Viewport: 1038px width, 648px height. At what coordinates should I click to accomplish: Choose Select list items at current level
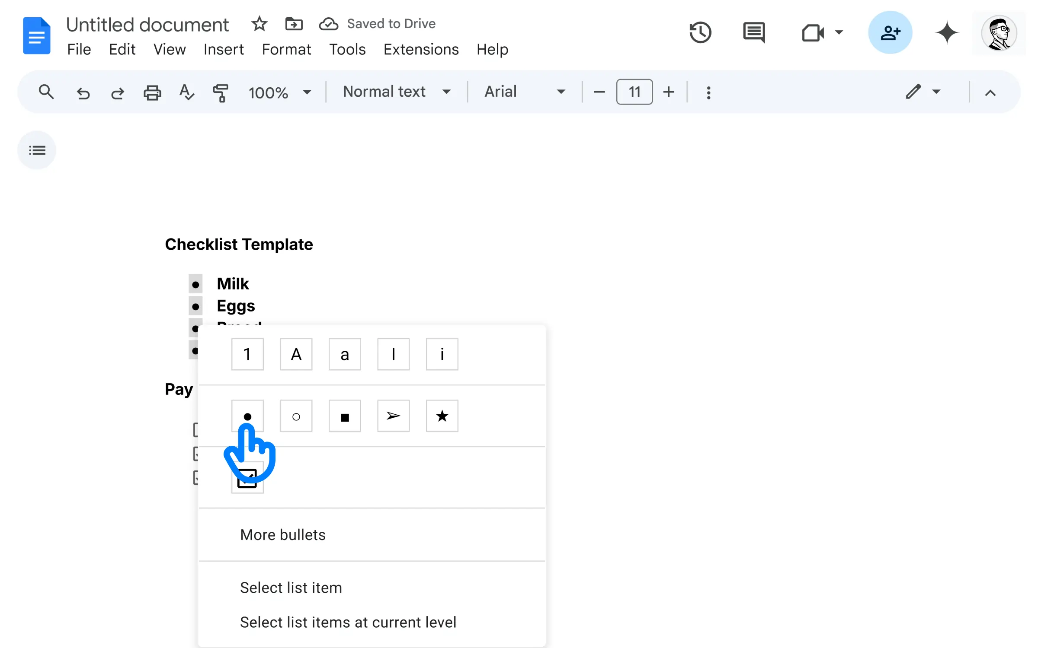coord(372,622)
